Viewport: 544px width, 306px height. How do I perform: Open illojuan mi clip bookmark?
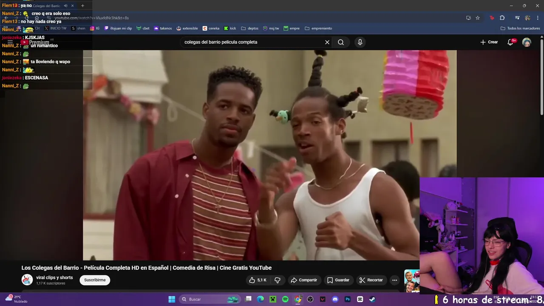(118, 28)
